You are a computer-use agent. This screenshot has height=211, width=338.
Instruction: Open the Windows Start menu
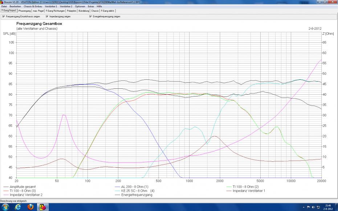coord(5,207)
